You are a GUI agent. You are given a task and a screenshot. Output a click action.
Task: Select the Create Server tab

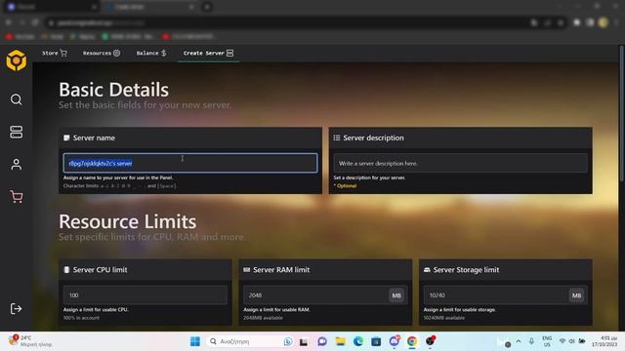click(x=208, y=53)
